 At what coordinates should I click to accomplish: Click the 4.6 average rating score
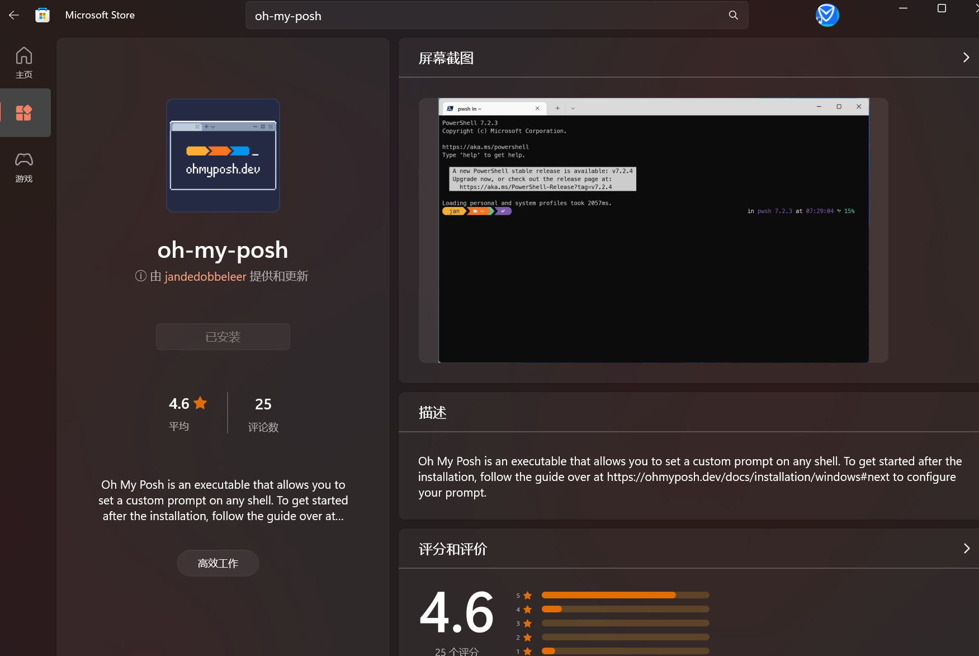click(179, 403)
